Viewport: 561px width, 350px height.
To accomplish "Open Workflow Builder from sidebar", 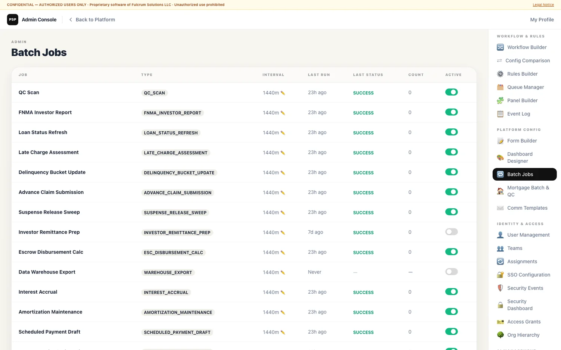I will [524, 47].
